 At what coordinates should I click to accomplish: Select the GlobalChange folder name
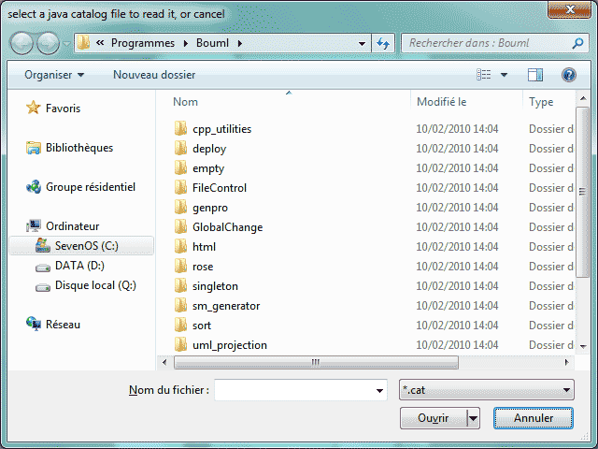coord(228,227)
